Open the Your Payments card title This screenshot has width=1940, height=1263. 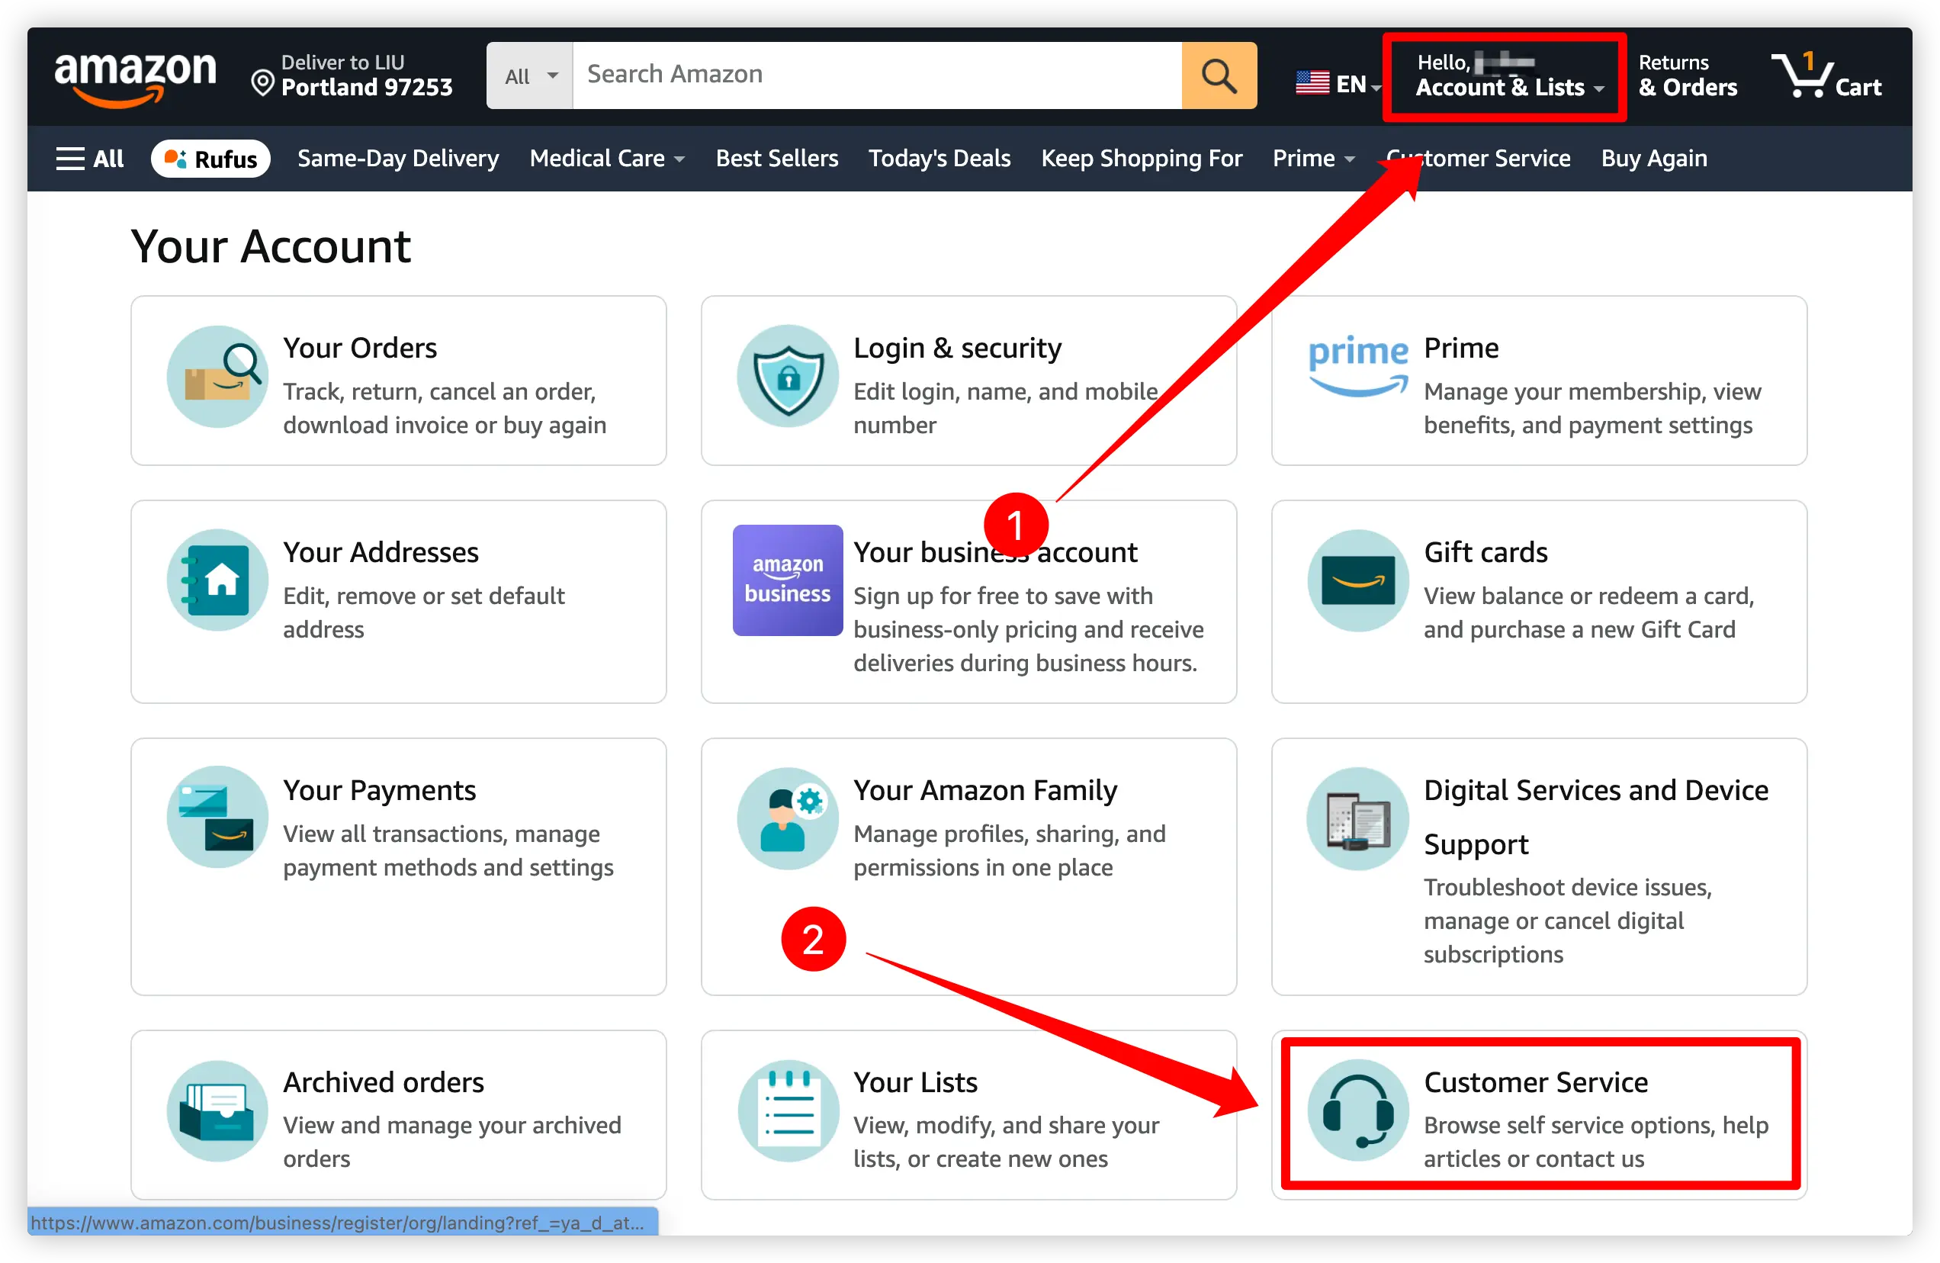tap(379, 790)
